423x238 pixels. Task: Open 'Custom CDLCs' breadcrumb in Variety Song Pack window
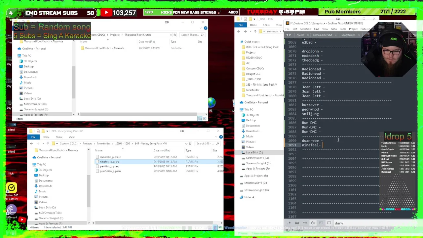tap(69, 143)
